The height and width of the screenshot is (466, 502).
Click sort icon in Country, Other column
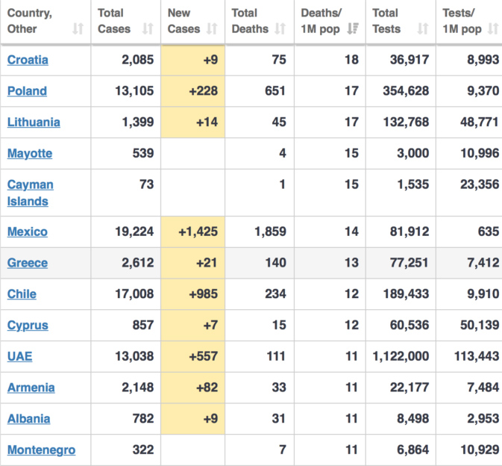(78, 29)
